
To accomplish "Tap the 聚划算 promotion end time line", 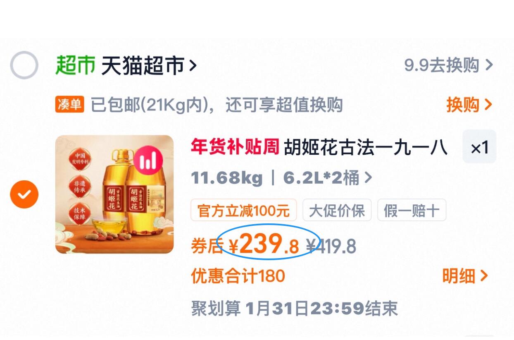I will (294, 309).
